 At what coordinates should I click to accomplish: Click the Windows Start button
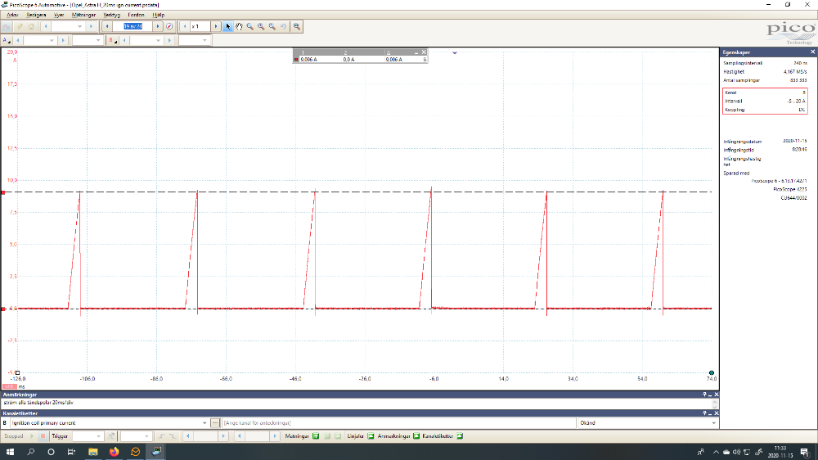(x=11, y=452)
